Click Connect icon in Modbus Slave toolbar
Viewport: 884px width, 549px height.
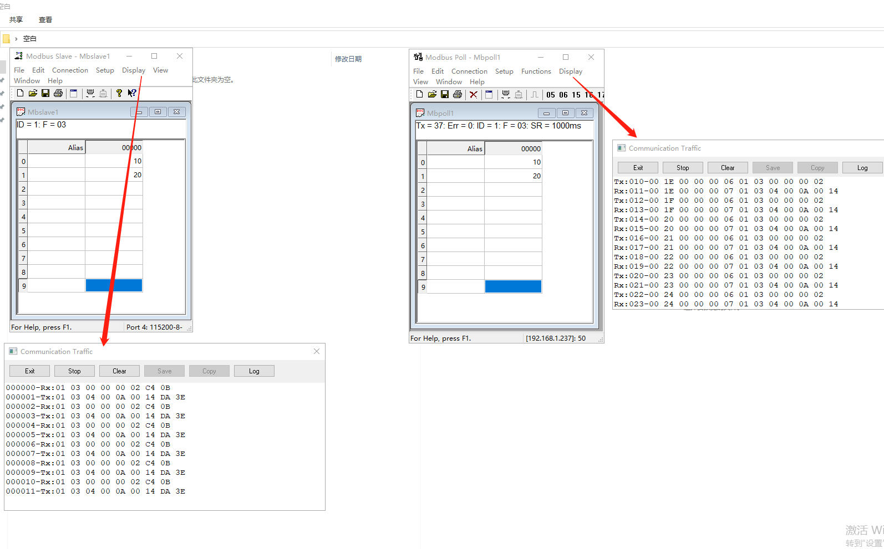pyautogui.click(x=90, y=93)
